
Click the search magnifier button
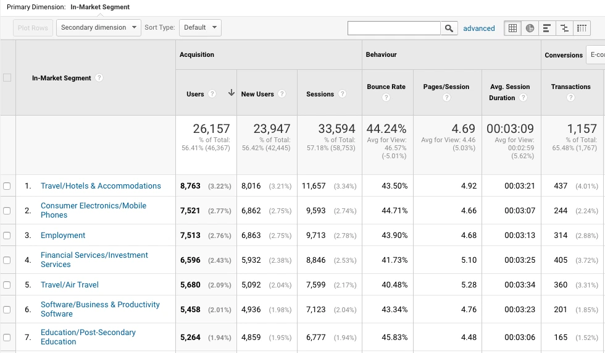point(449,28)
